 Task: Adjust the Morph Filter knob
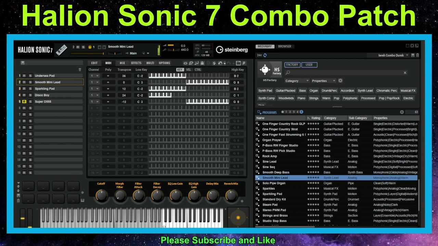(x=120, y=195)
